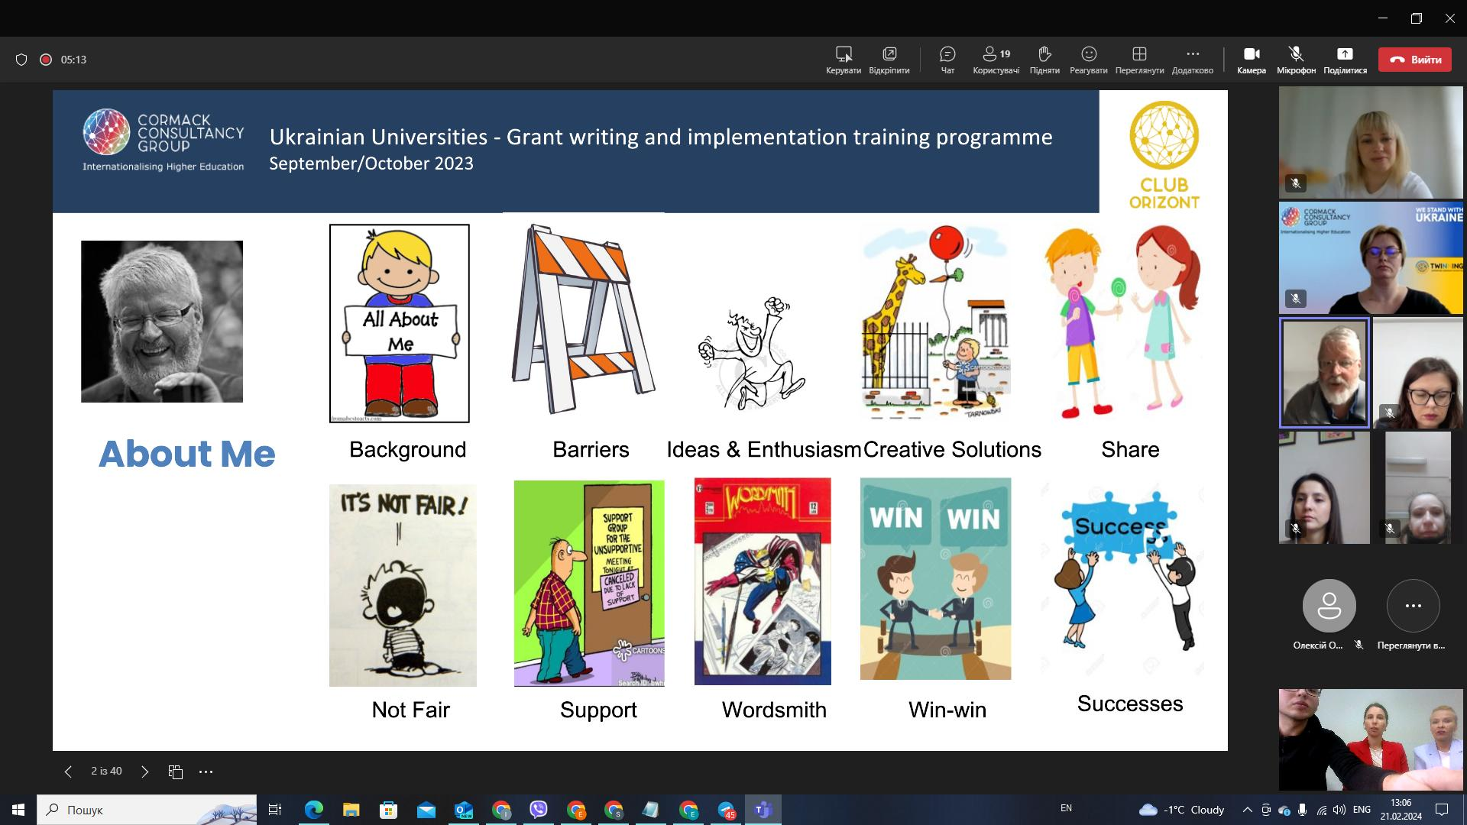The height and width of the screenshot is (825, 1467).
Task: Select the 'We Stand With Ukraine' video tile
Action: click(1371, 258)
